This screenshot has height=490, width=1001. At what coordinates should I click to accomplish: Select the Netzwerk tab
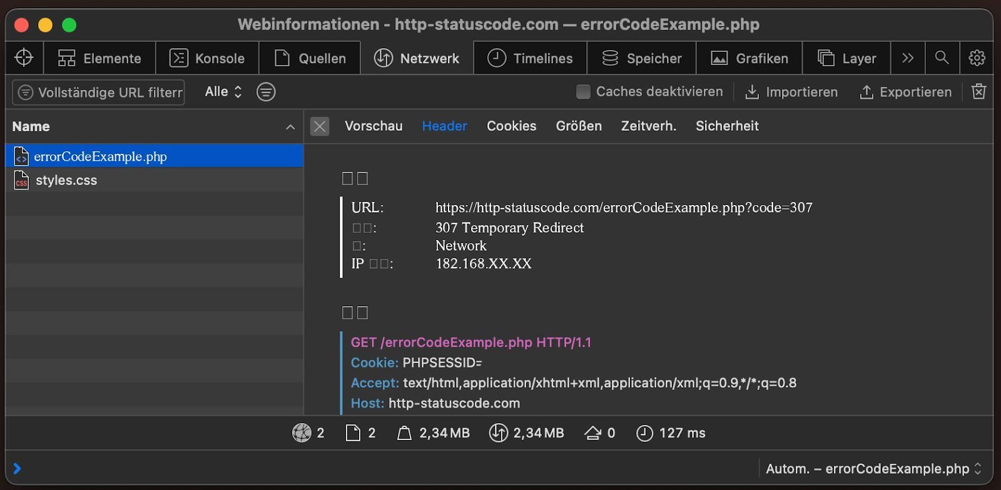click(417, 58)
